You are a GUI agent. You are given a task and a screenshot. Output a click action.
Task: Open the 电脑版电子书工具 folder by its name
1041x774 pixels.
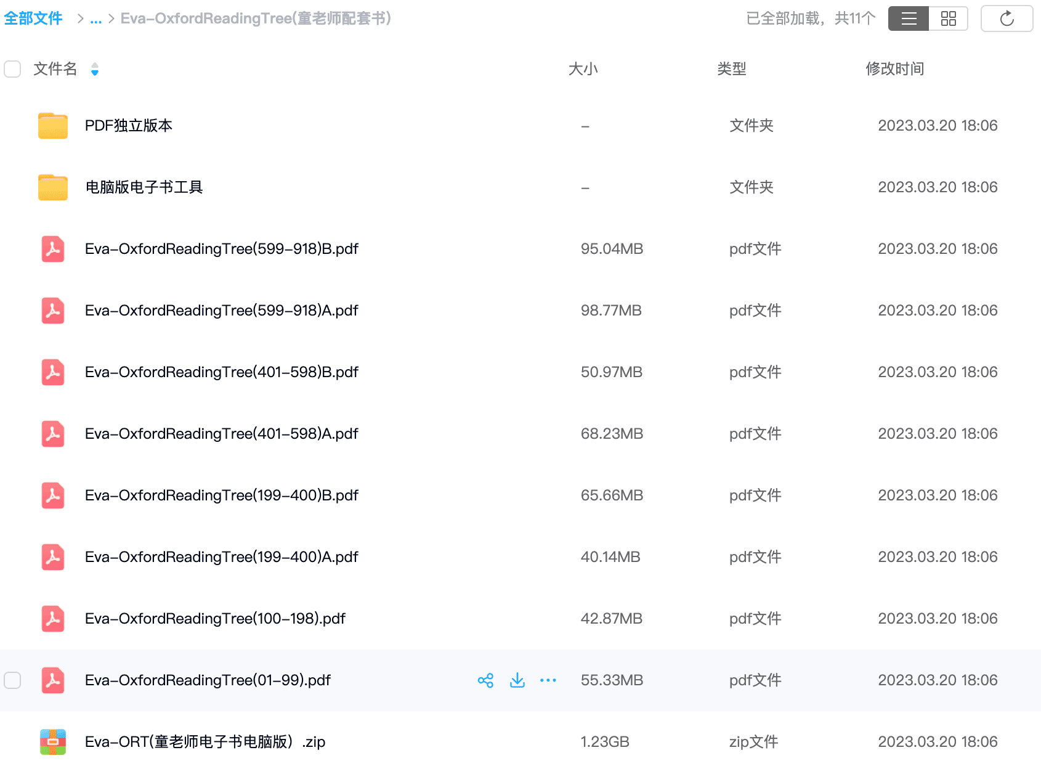(x=145, y=187)
